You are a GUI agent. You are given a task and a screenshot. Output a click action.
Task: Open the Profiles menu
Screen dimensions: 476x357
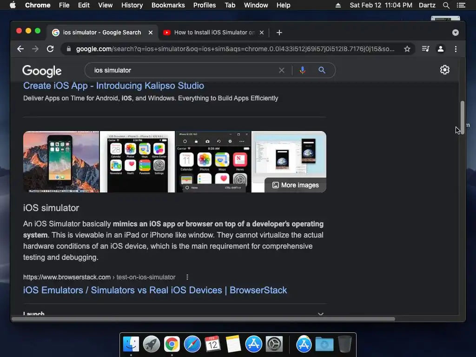point(205,5)
